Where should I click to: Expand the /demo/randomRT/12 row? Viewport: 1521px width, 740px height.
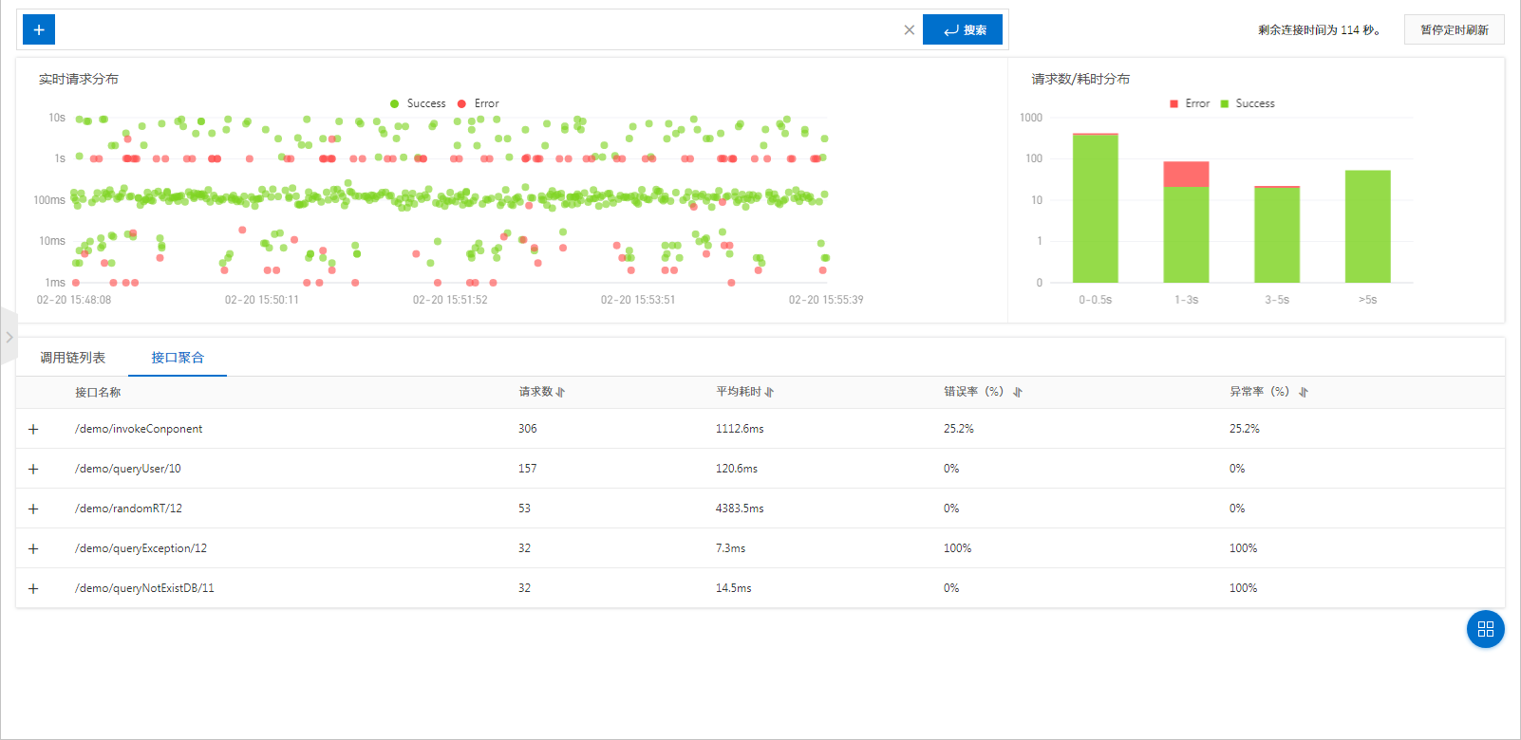tap(33, 509)
